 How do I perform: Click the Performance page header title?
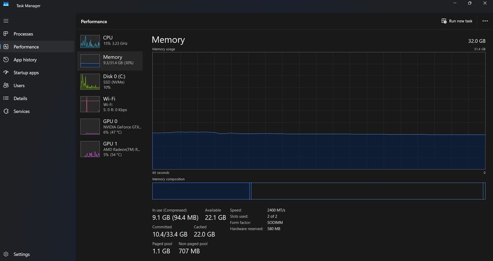coord(94,21)
